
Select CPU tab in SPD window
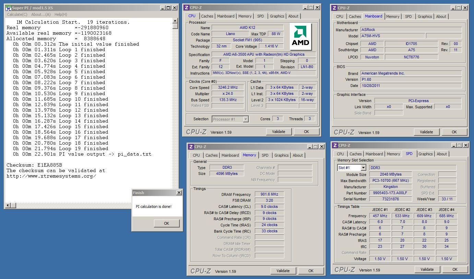[340, 154]
